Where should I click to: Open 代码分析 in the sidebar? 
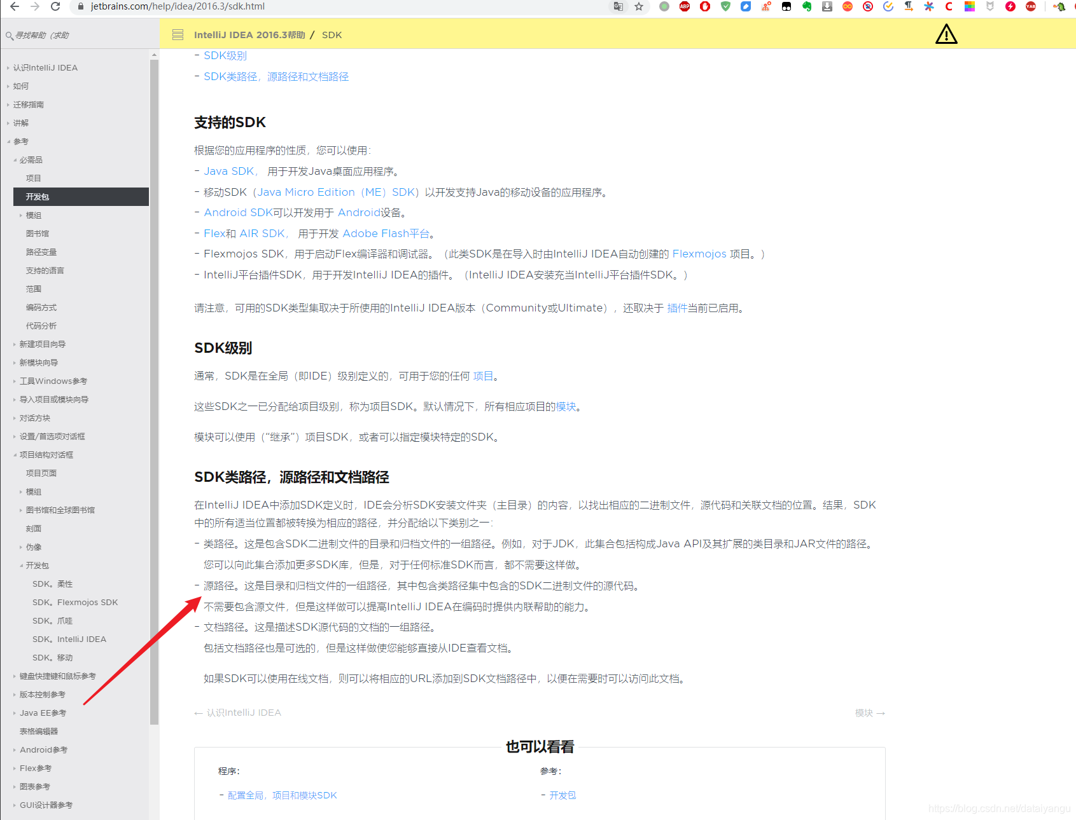pos(41,326)
